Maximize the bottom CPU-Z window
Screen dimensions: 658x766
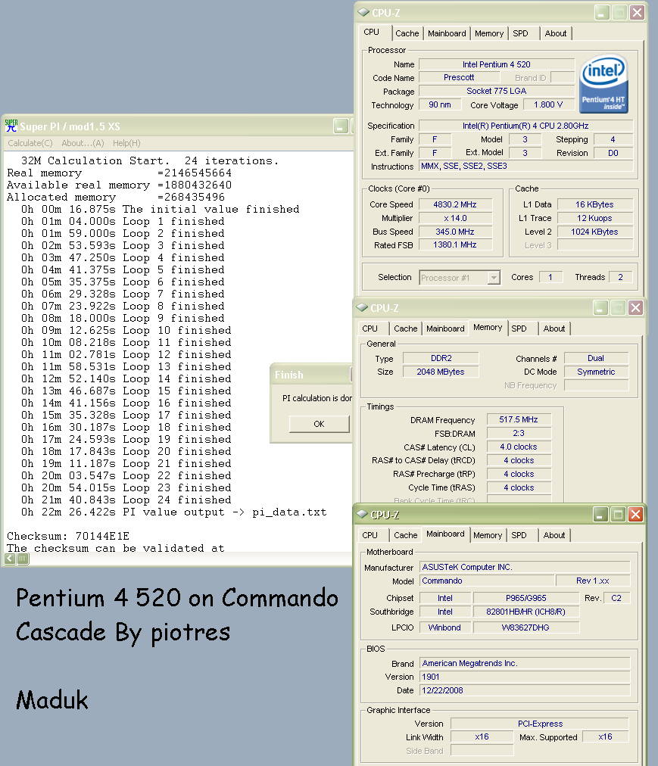[x=618, y=514]
